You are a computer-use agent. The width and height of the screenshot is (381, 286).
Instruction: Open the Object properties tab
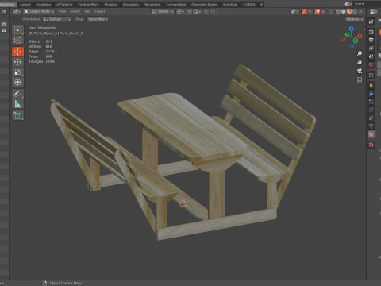pyautogui.click(x=371, y=85)
